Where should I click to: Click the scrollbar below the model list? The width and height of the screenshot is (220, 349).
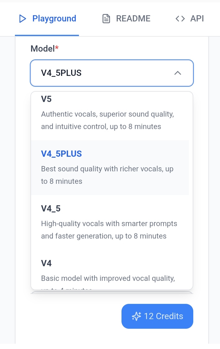click(x=112, y=292)
